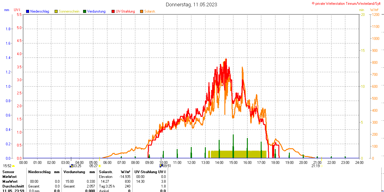Click the yellow Sonnenschein legend square

pos(56,11)
